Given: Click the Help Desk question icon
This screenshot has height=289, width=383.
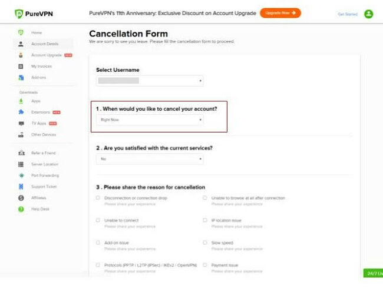Looking at the screenshot, I should [x=21, y=209].
